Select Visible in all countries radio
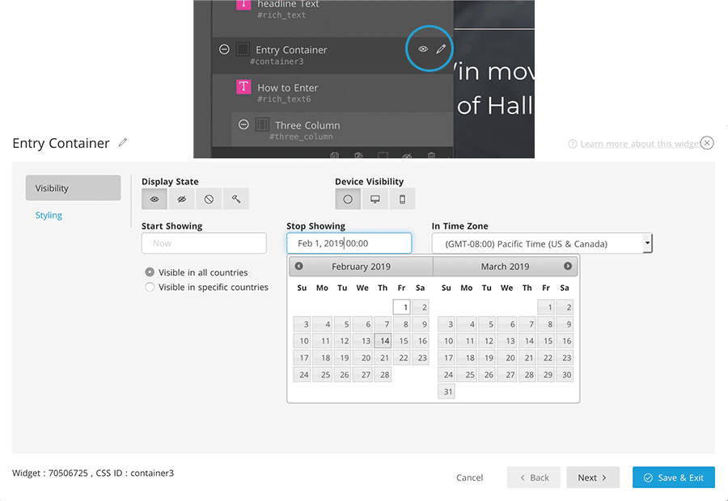 tap(150, 272)
